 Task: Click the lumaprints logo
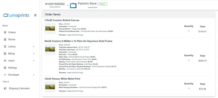click(16, 15)
